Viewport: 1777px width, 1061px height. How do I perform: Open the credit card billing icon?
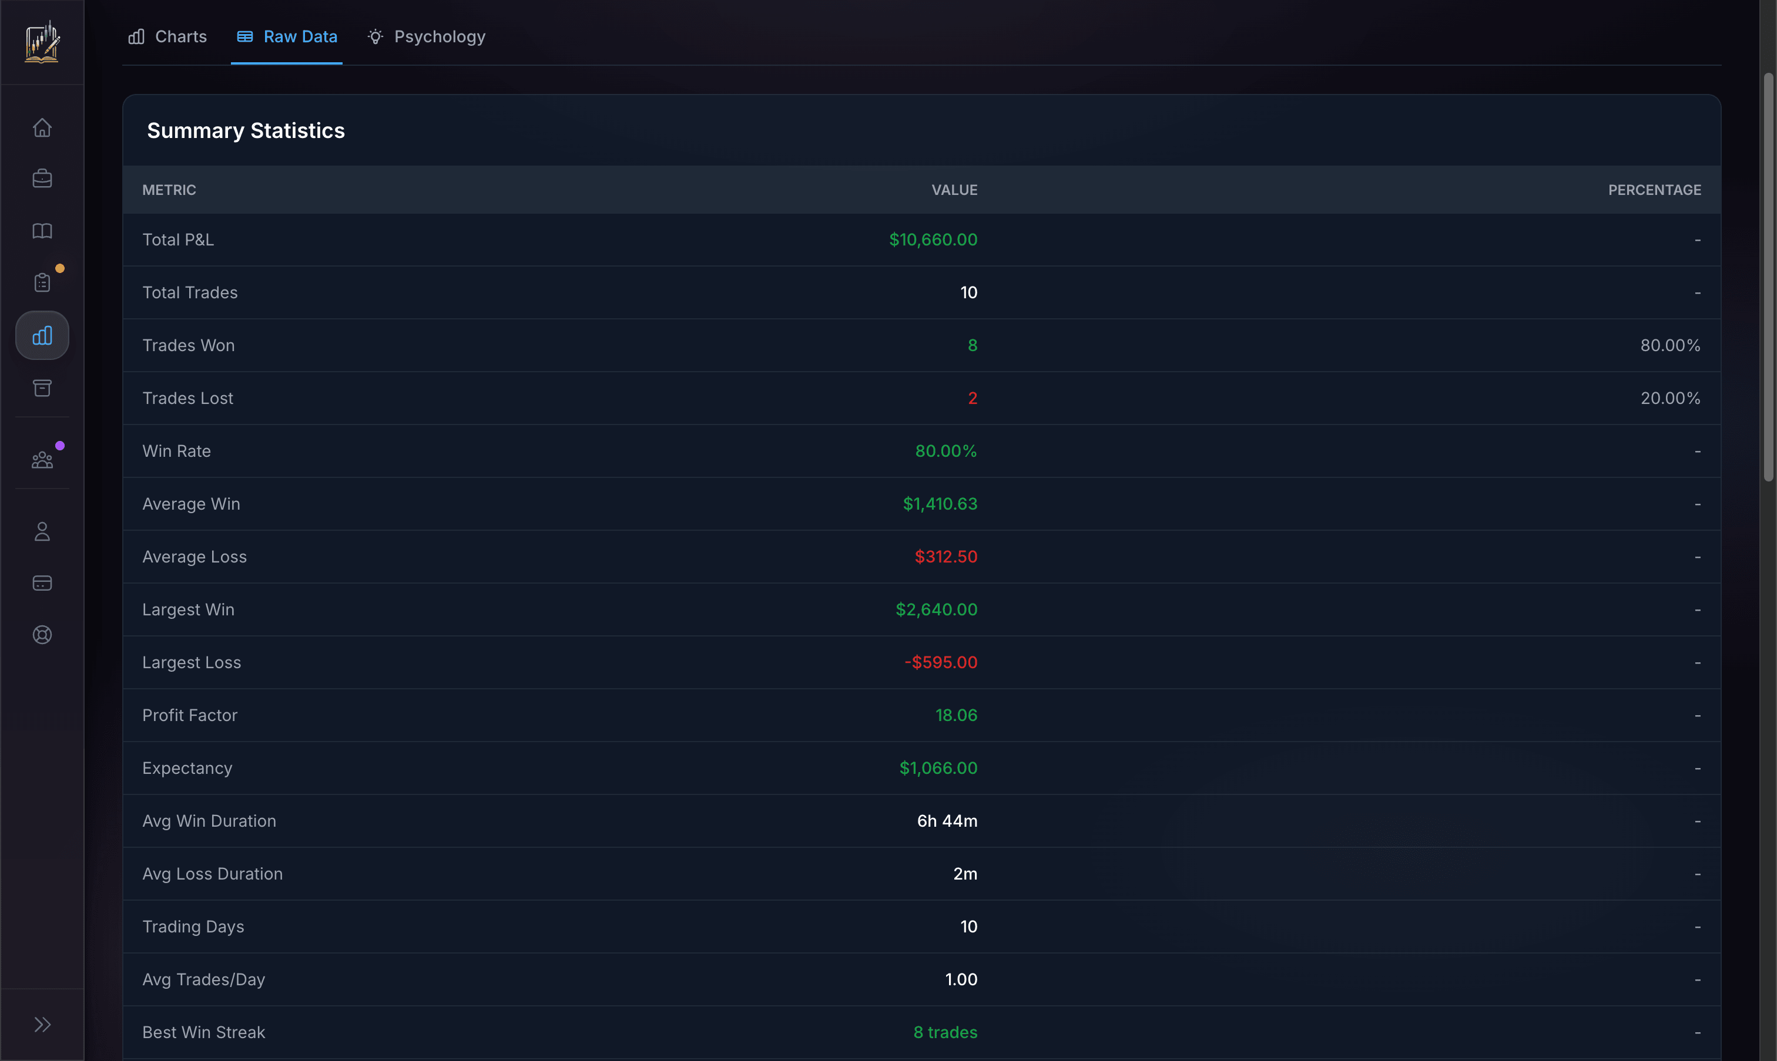pyautogui.click(x=42, y=582)
